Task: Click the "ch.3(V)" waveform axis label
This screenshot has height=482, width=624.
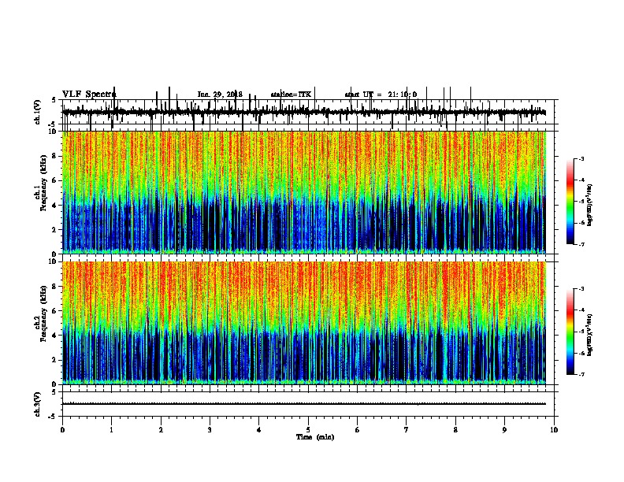Action: click(37, 404)
